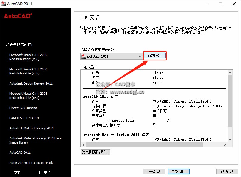
Task: Click the '单机许可' license type value
Action: pyautogui.click(x=159, y=111)
